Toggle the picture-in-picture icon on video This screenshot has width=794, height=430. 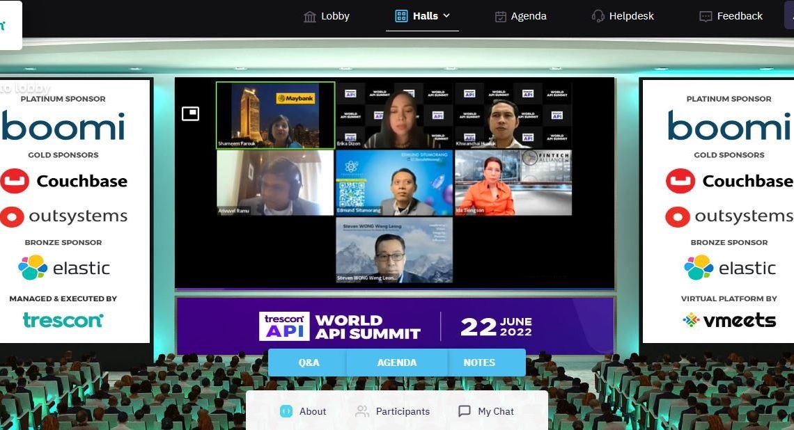coord(190,113)
